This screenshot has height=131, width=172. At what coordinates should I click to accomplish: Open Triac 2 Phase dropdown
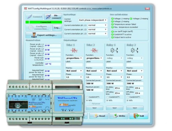coord(94,77)
